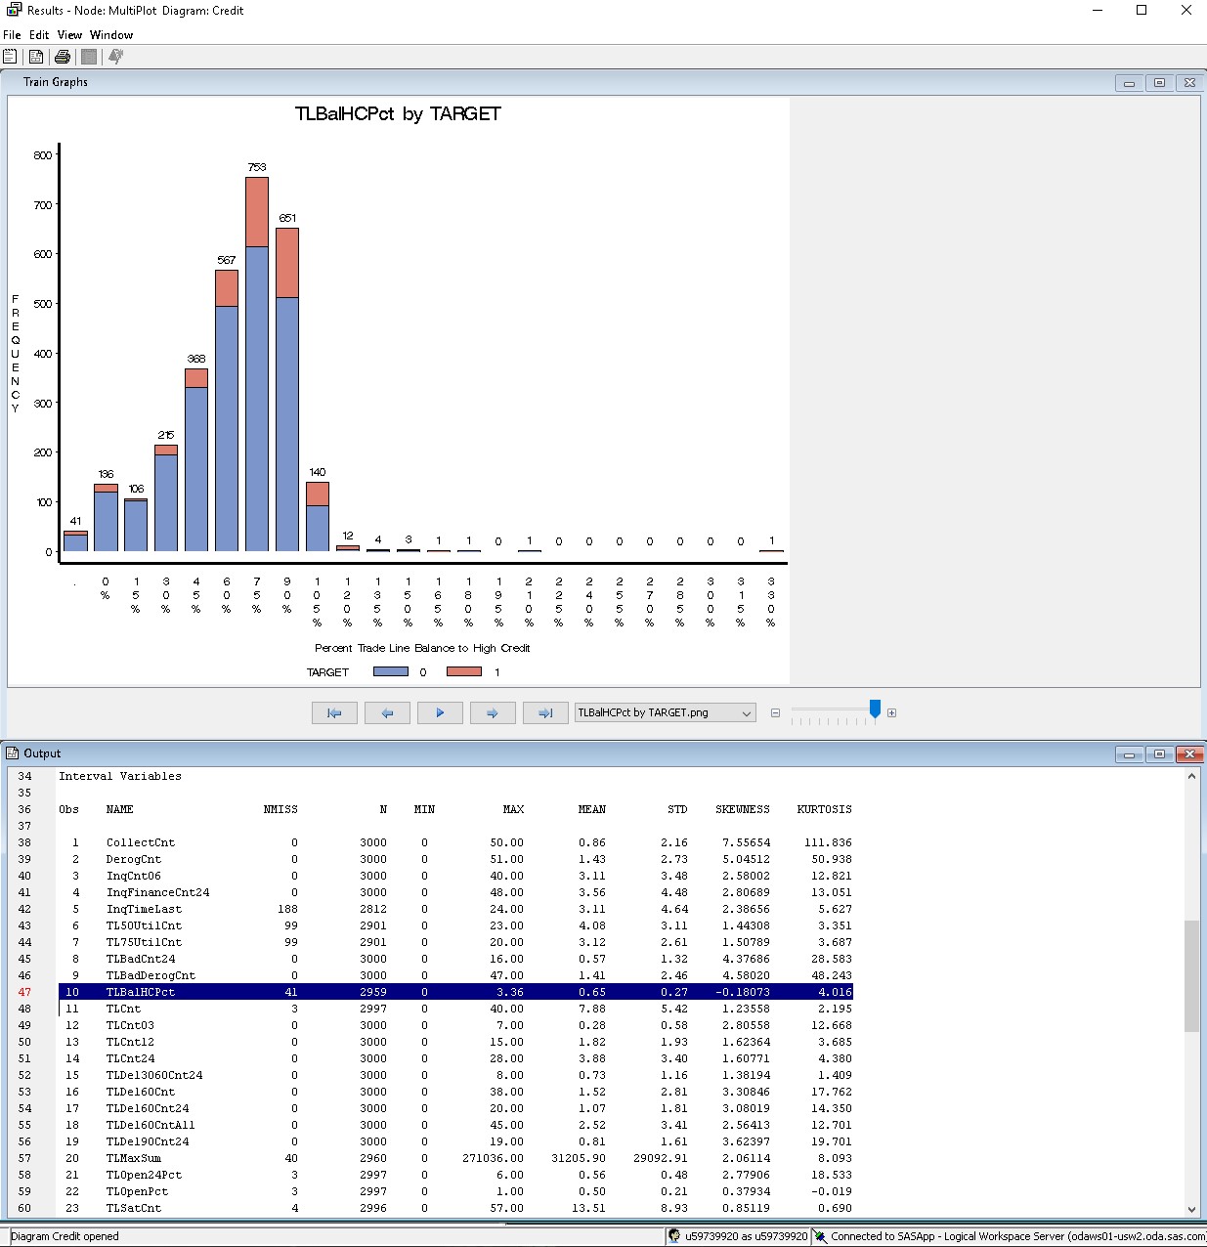
Task: Click the connection status icon in the status bar
Action: [x=820, y=1236]
